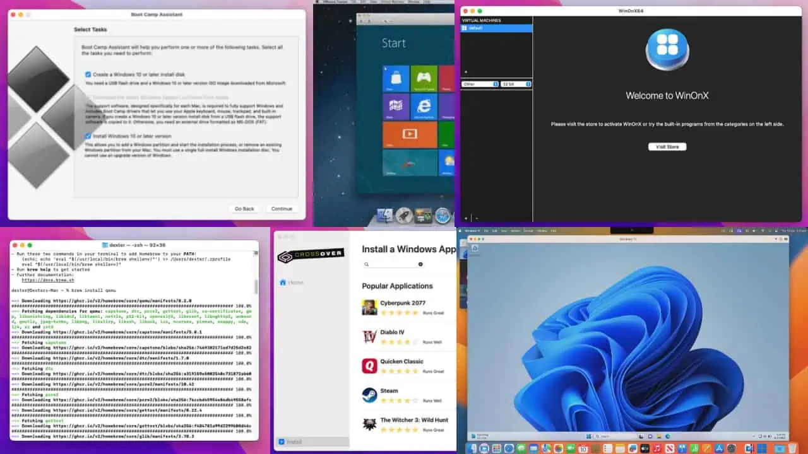Click Cyberpunk 2077 star rating
This screenshot has width=808, height=454.
[398, 312]
